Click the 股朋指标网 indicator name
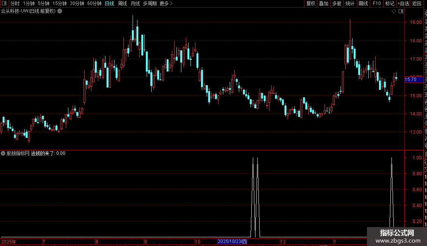This screenshot has width=427, height=246. [18, 153]
